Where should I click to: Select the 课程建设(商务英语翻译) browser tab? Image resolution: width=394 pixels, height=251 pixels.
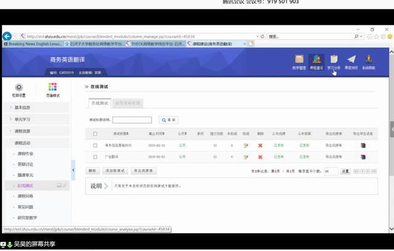click(217, 44)
